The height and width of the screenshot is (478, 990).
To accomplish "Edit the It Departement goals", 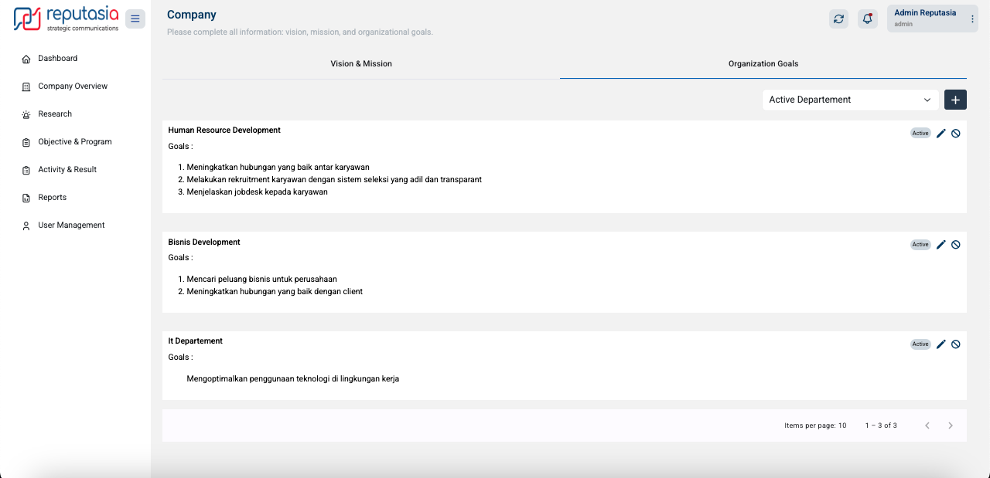I will point(940,344).
